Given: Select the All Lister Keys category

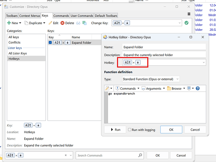Looking at the screenshot, I should pos(26,53).
